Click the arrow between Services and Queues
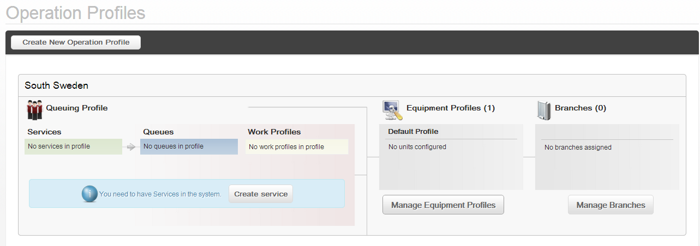The image size is (700, 246). pos(131,146)
